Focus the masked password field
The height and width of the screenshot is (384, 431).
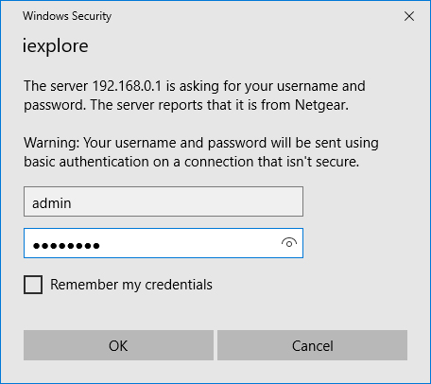tap(164, 243)
